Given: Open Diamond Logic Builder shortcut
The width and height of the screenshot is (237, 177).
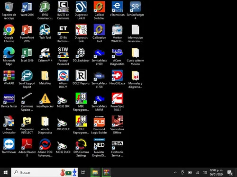Looking at the screenshot, I should coord(99,125).
